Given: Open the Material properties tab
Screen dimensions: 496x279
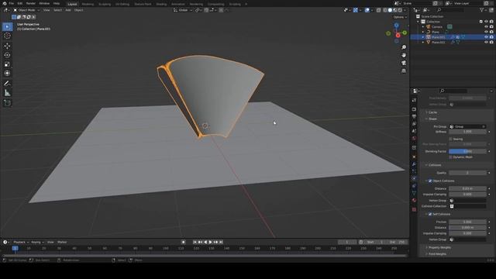Looking at the screenshot, I should (x=414, y=200).
